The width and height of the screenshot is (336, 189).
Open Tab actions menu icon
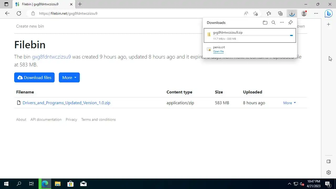[6, 4]
